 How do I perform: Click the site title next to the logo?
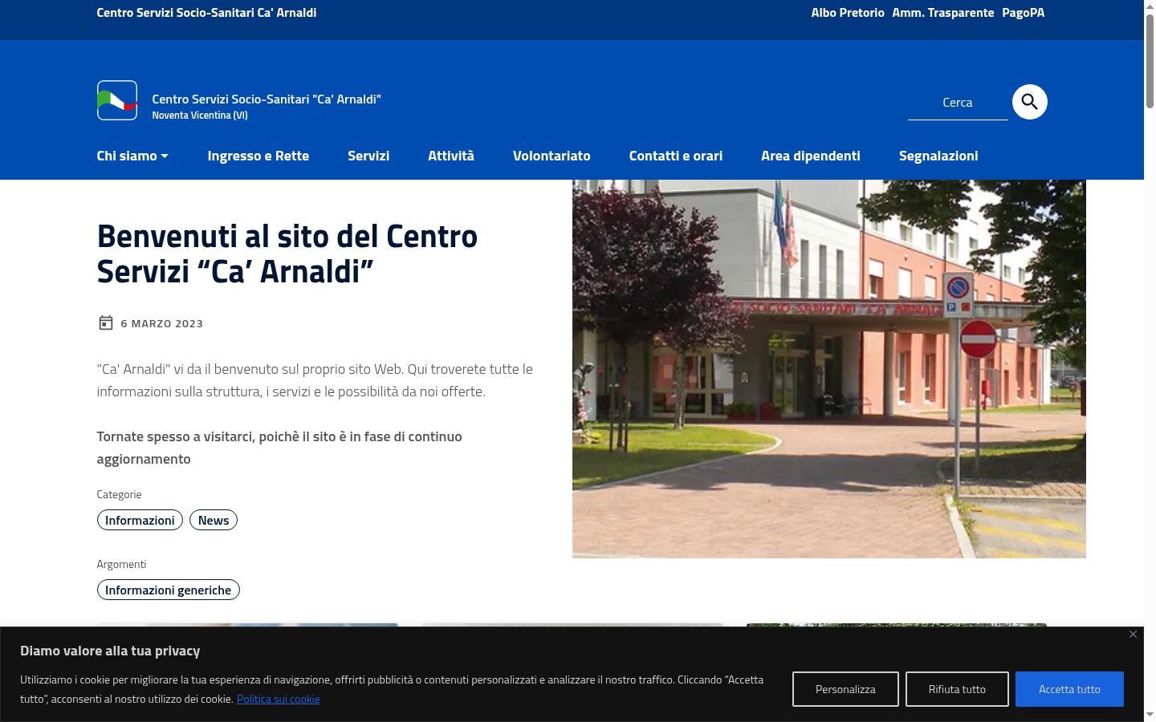[x=267, y=99]
